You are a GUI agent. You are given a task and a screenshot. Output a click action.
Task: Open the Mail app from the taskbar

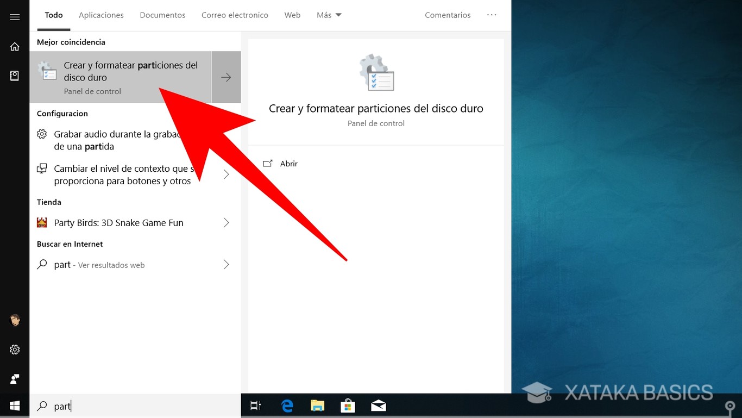(x=378, y=405)
